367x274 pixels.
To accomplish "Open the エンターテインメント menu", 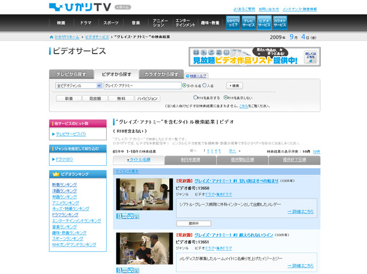I will [x=185, y=23].
